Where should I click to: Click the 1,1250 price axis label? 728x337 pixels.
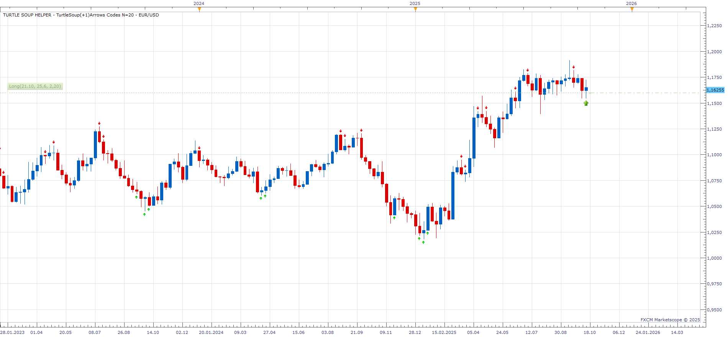click(x=714, y=129)
